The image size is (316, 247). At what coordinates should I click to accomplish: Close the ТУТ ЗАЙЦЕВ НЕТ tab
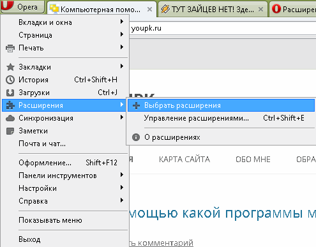(x=260, y=9)
